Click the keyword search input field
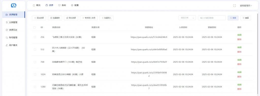This screenshot has height=96, width=260. tap(212, 18)
